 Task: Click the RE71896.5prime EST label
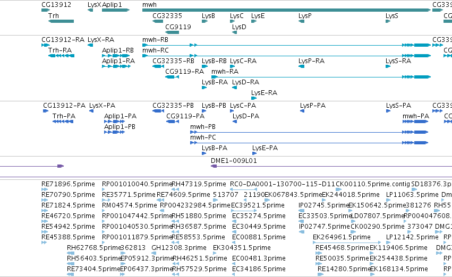68,184
